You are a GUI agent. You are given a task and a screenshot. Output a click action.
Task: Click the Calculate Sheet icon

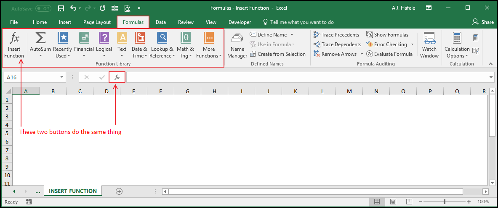[475, 51]
